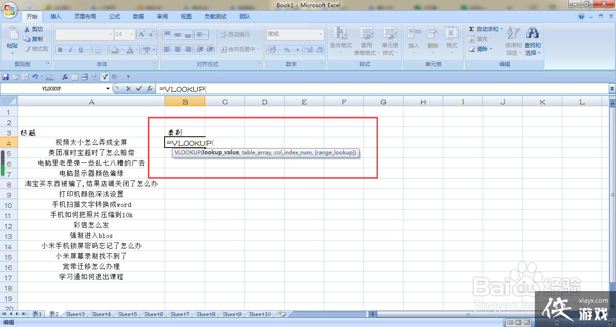
Task: Click the align text left icon
Action: [x=167, y=49]
